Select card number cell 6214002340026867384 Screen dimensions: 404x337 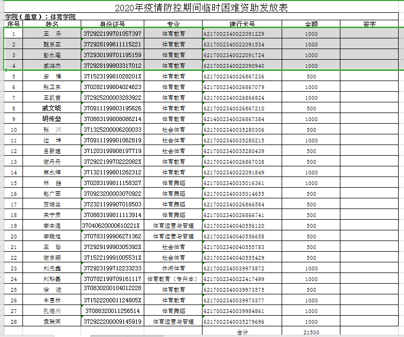[234, 119]
